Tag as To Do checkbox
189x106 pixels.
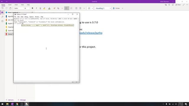pyautogui.click(x=89, y=8)
